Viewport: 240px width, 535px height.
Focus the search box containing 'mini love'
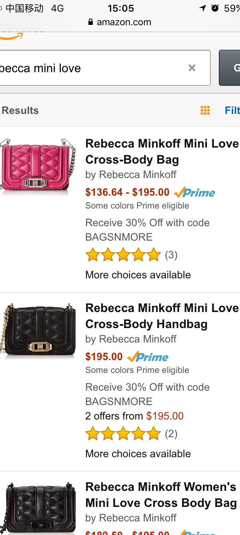click(x=92, y=68)
